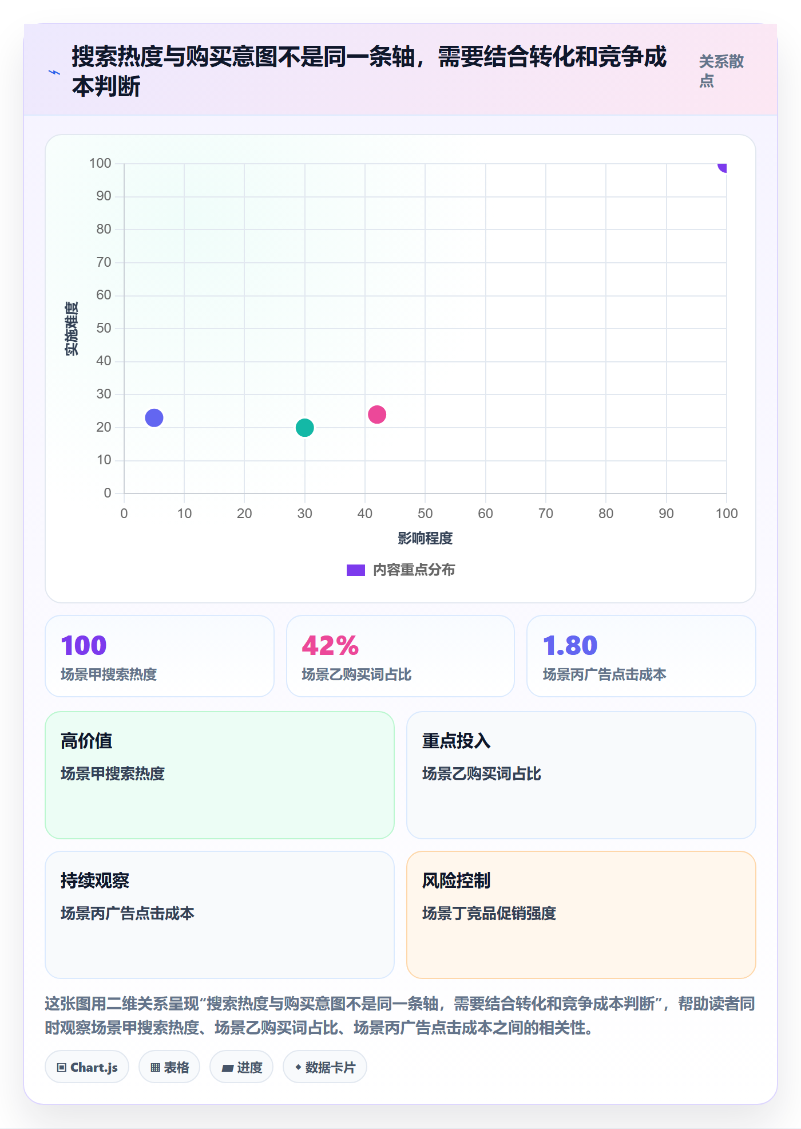Image resolution: width=801 pixels, height=1129 pixels.
Task: Click the 进度 tag chip
Action: click(241, 1067)
